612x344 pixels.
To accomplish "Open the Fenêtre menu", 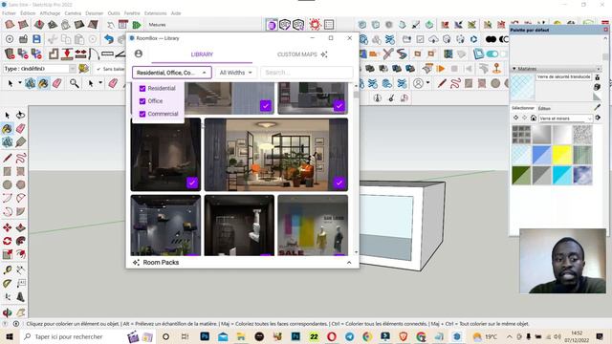I will [132, 13].
